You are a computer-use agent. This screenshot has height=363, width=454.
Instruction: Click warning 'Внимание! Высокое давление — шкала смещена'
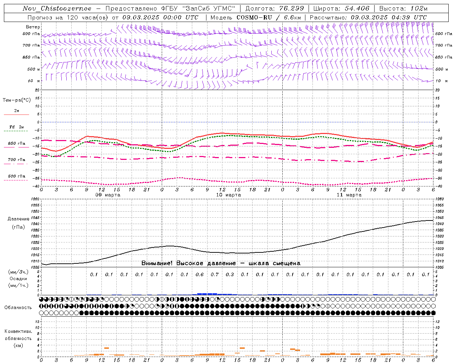point(221,263)
